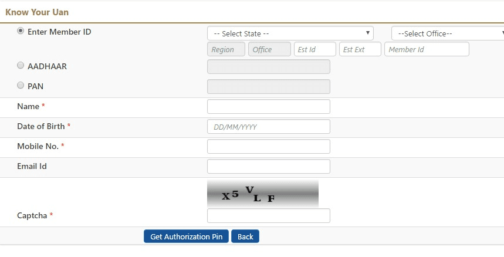Click the Email Id text box
This screenshot has width=504, height=257.
269,166
